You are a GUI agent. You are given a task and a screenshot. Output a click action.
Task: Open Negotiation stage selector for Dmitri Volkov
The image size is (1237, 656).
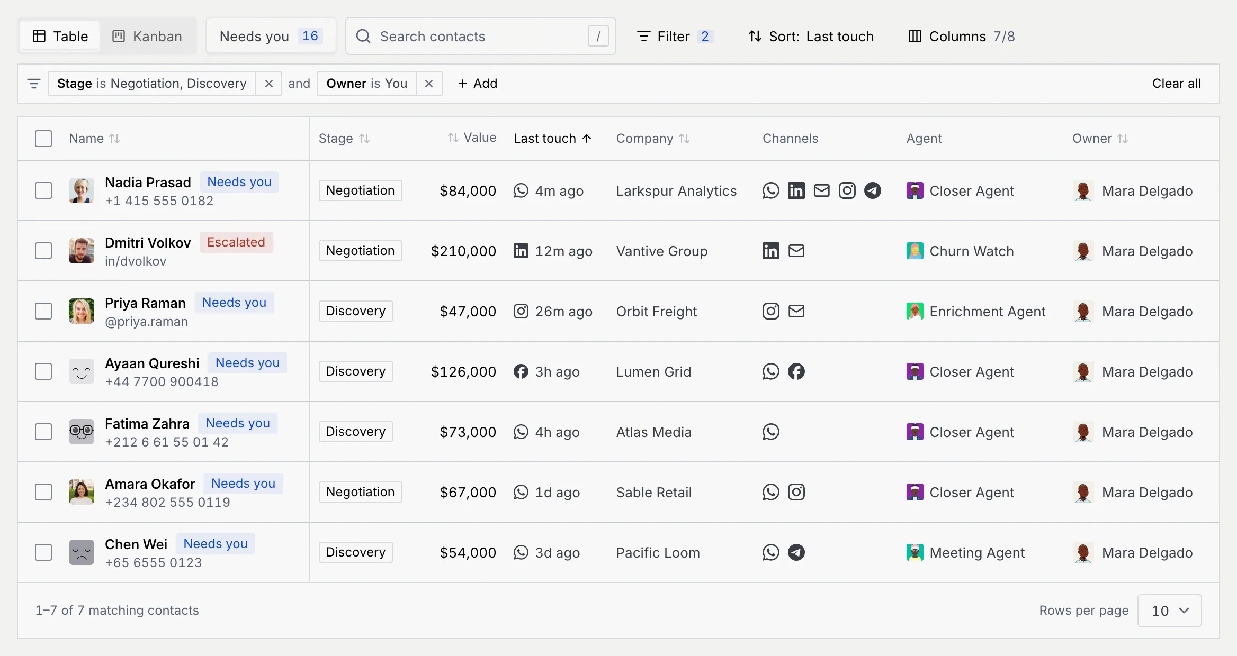click(360, 251)
